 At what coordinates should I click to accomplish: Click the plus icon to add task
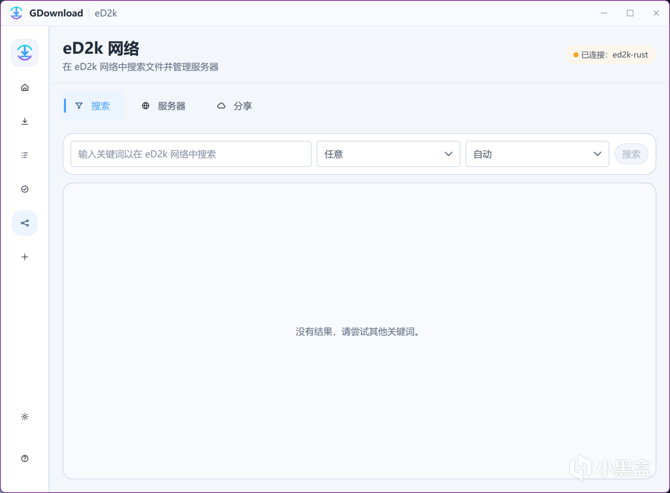(x=25, y=257)
